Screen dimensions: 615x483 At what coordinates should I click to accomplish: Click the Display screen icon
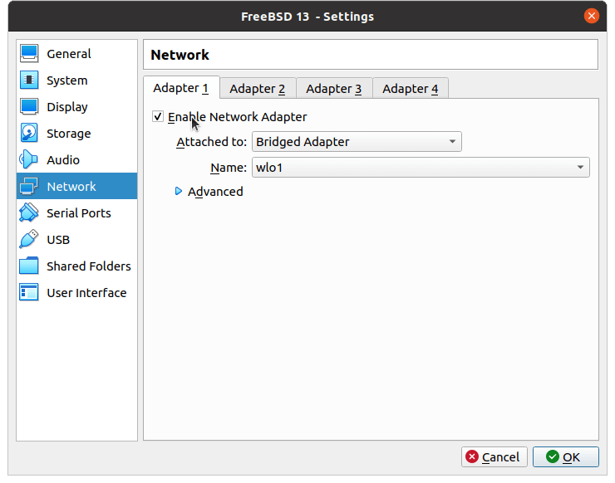(x=29, y=106)
